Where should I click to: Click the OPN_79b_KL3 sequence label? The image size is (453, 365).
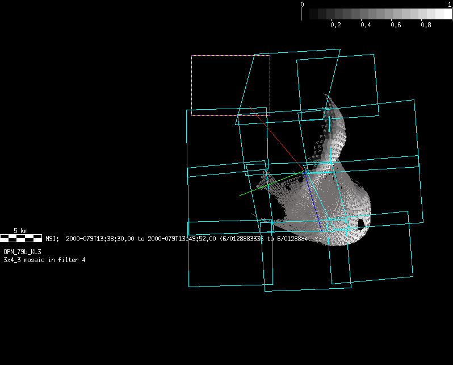tap(22, 251)
